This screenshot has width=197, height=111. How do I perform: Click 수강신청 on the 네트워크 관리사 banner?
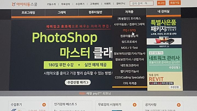(174, 68)
